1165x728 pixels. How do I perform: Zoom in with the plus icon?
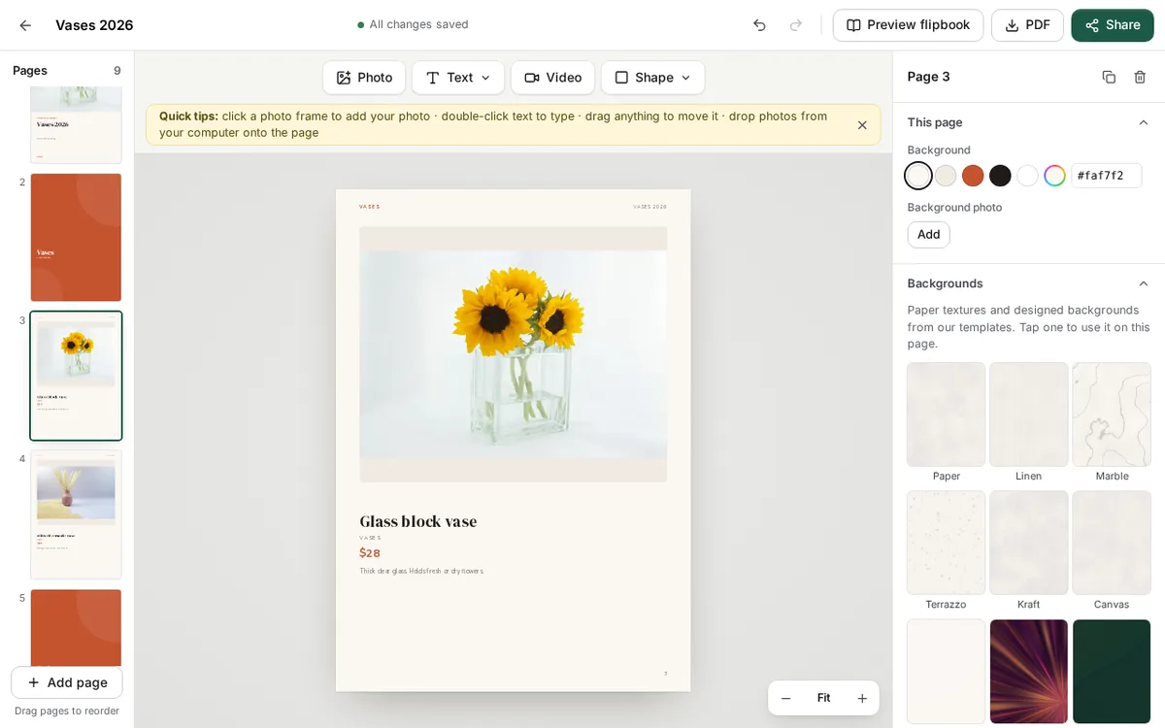pyautogui.click(x=861, y=698)
